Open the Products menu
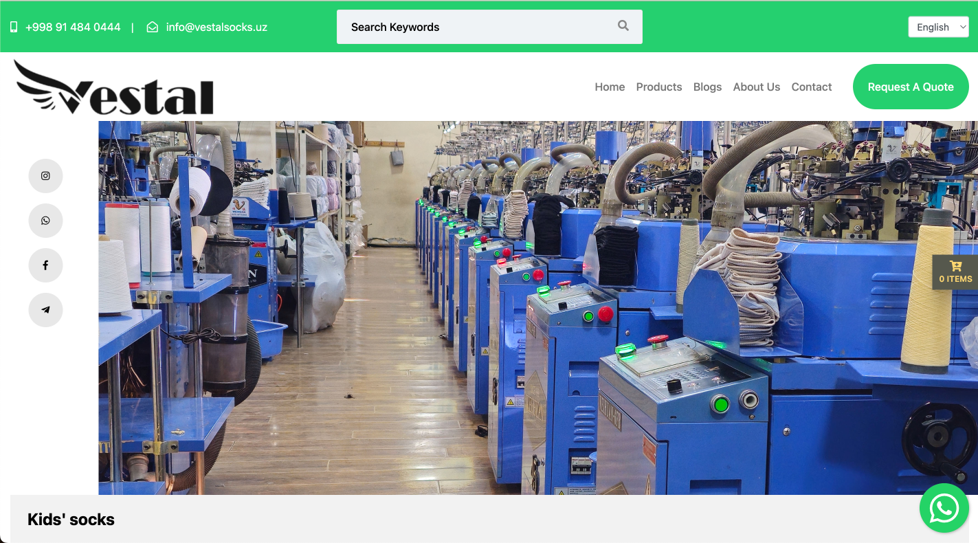This screenshot has height=543, width=978. pyautogui.click(x=658, y=87)
